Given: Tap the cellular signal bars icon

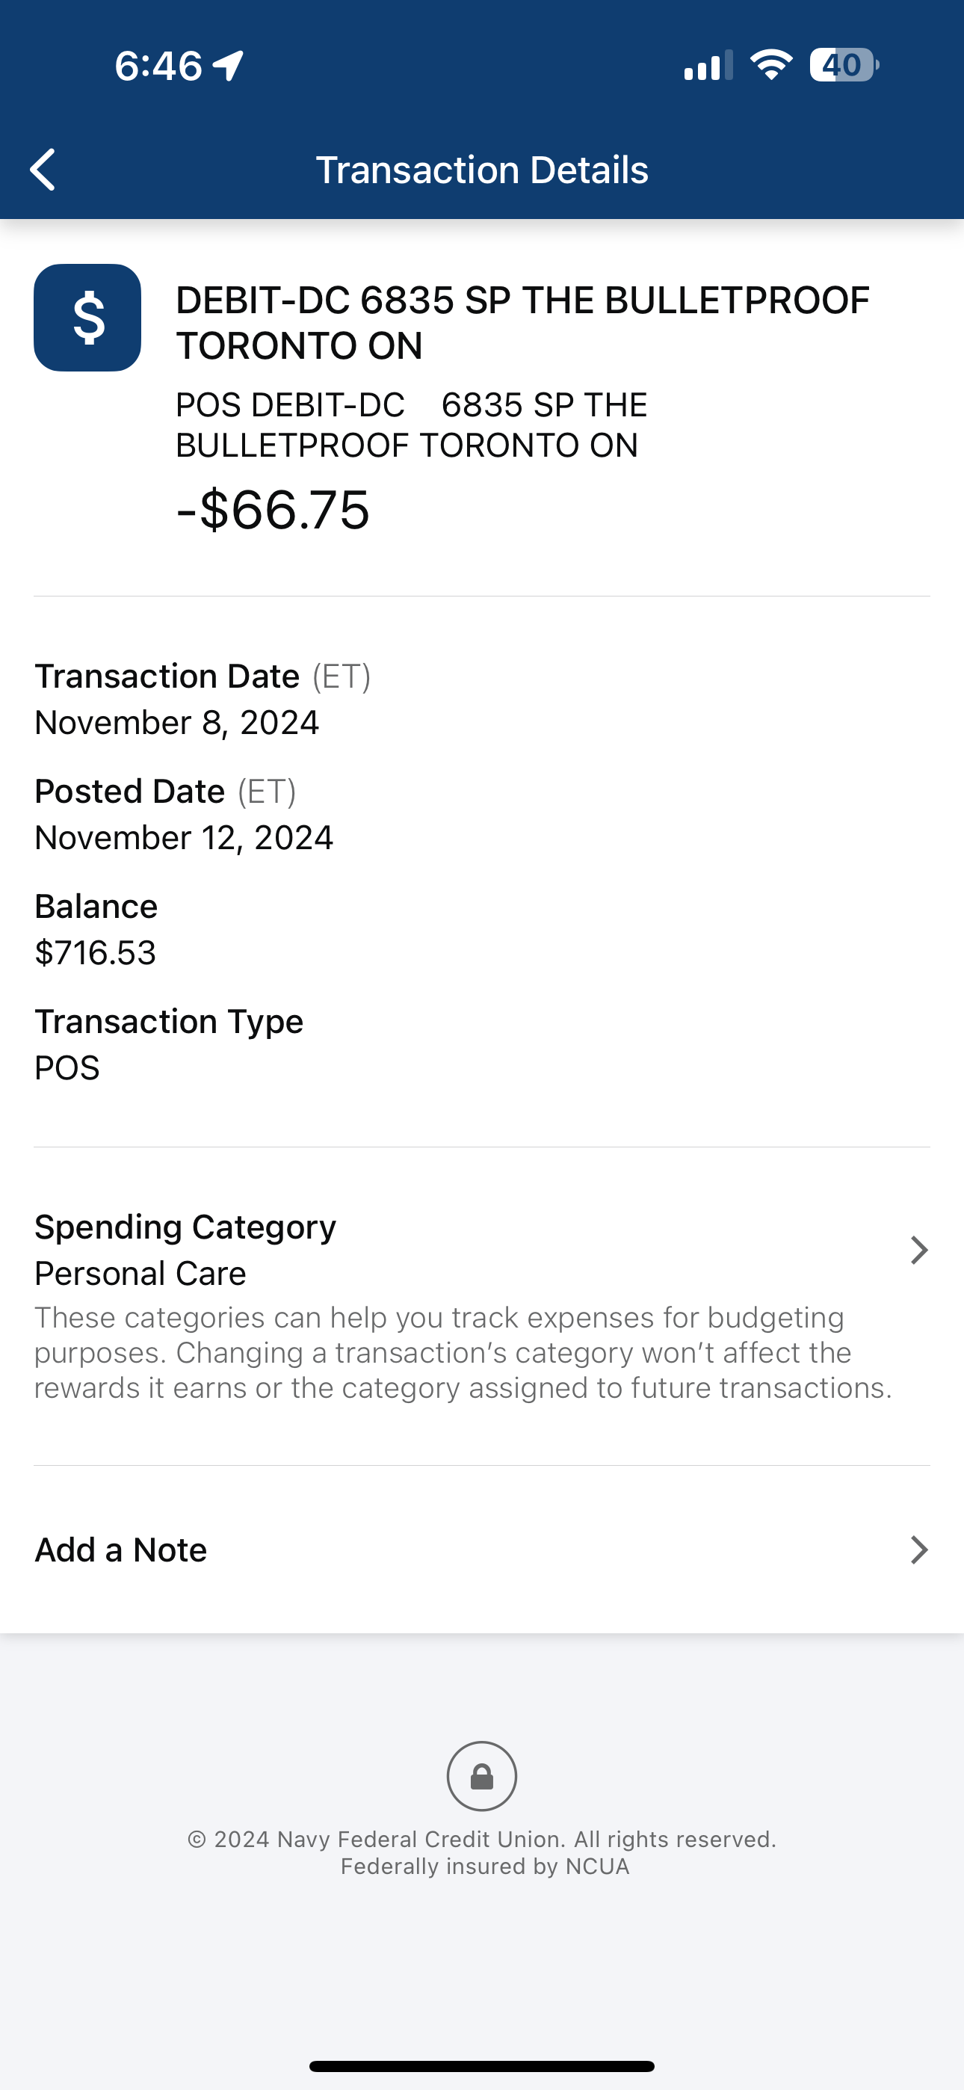Looking at the screenshot, I should (708, 65).
